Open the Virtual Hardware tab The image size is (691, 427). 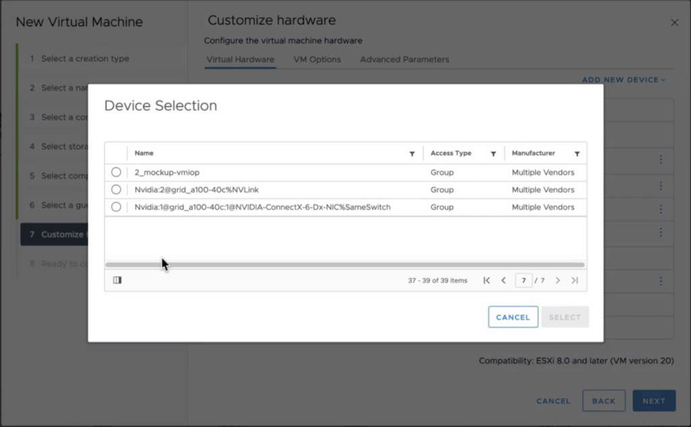pos(240,59)
